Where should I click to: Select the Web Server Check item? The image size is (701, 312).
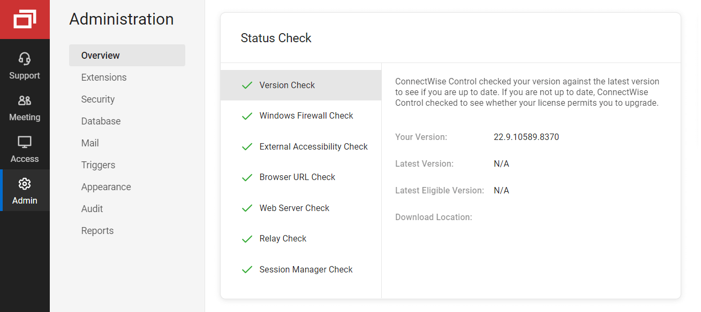tap(294, 208)
